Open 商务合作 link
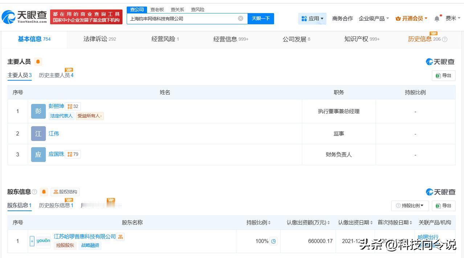Viewport: 464px width, 258px height. tap(342, 19)
